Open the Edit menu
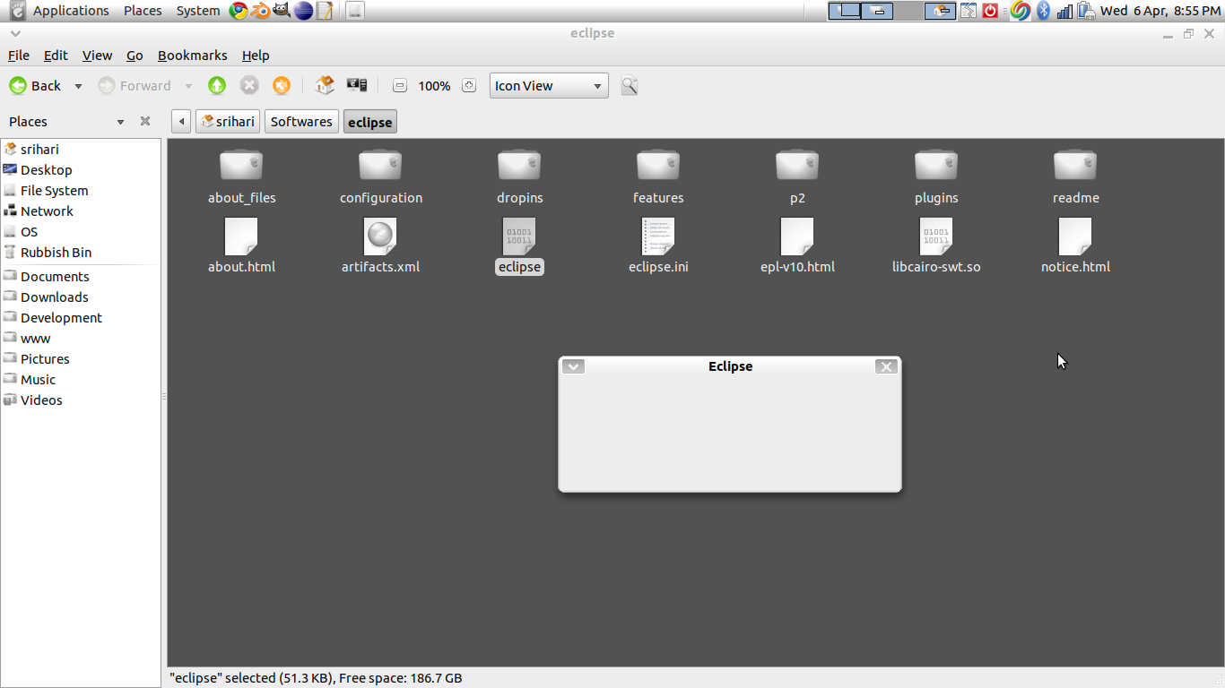This screenshot has width=1225, height=688. [56, 56]
